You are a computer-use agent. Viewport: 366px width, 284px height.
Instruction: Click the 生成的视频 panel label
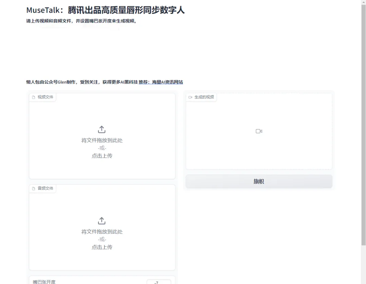point(203,97)
